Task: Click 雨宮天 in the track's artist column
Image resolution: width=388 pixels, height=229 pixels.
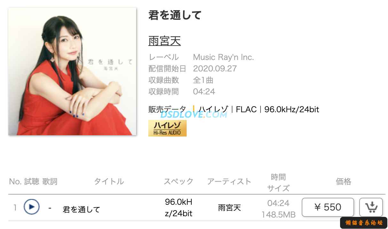Action: 229,208
